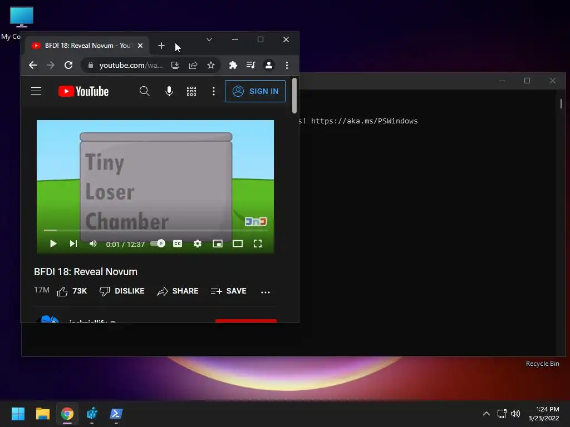The width and height of the screenshot is (570, 427).
Task: Go to the YouTube home logo
Action: 83,91
